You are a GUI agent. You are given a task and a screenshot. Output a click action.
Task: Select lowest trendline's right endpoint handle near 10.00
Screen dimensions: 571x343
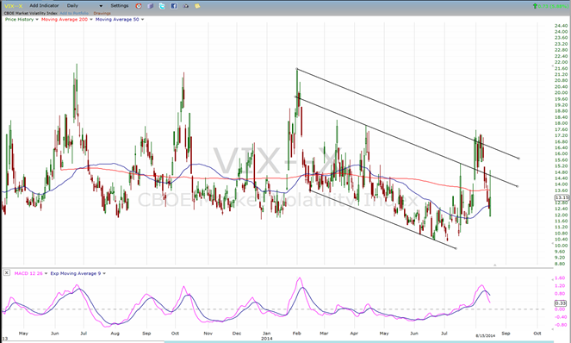tap(456, 248)
